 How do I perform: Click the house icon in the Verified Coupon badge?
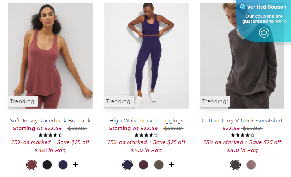point(264,33)
